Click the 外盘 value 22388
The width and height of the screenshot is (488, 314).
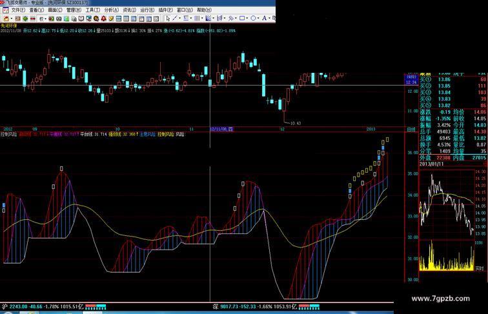point(443,157)
